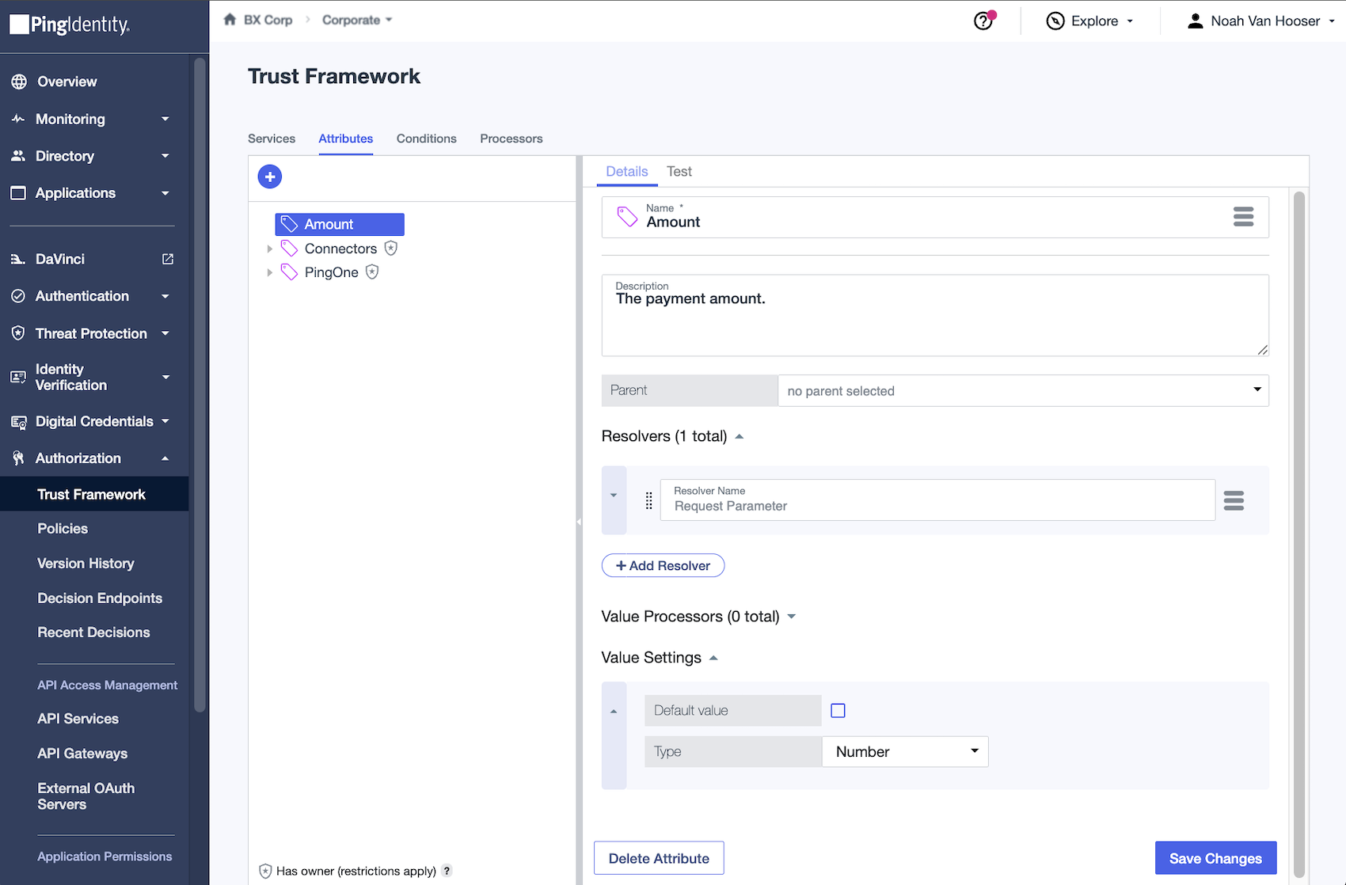This screenshot has width=1346, height=885.
Task: Click the tag icon in the Name field
Action: [627, 217]
